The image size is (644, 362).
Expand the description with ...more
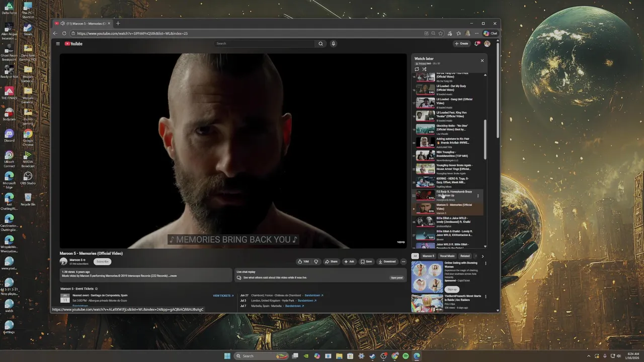(x=173, y=276)
